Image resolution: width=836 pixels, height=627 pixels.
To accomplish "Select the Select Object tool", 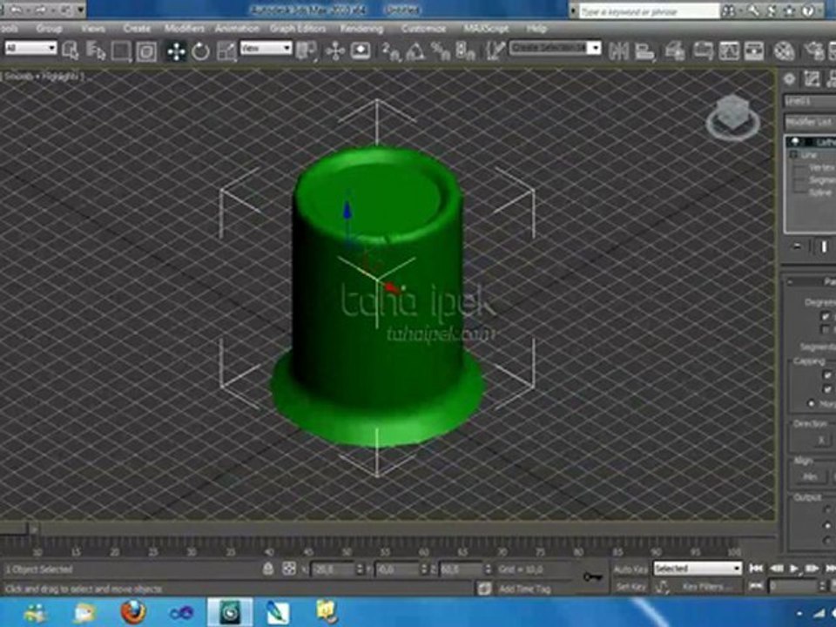I will tap(71, 51).
